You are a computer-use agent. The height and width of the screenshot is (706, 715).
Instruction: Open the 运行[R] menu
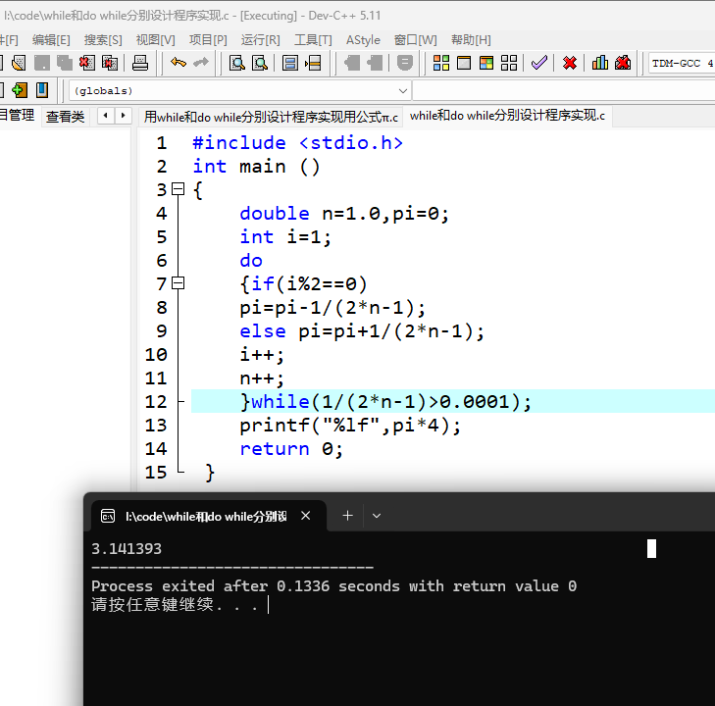(x=260, y=40)
